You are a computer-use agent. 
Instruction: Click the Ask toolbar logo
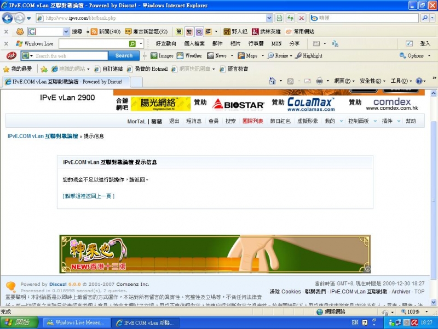tap(11, 56)
